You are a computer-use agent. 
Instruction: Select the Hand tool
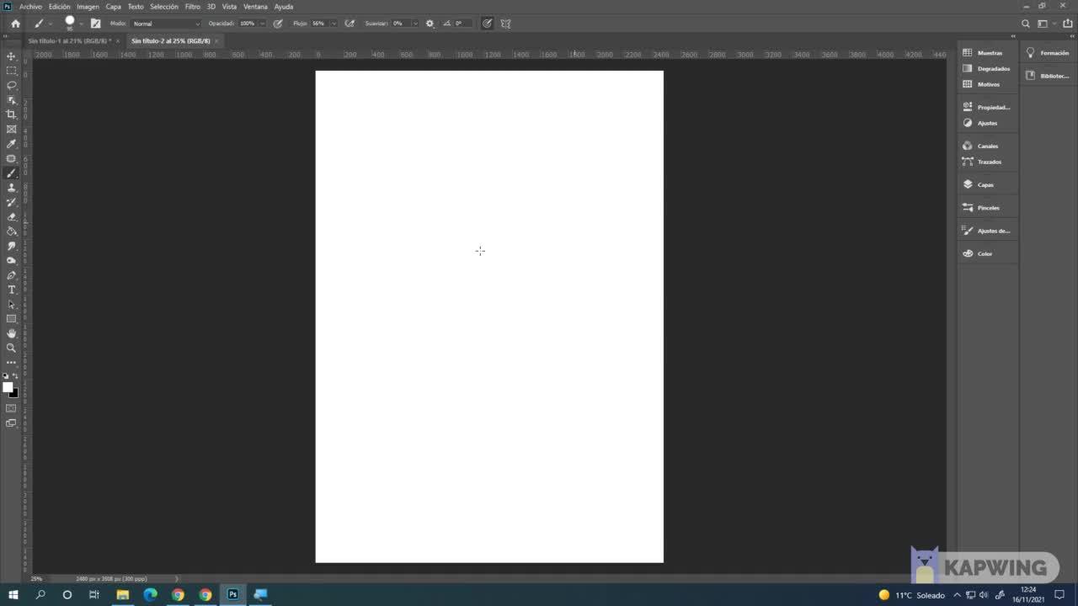pos(11,333)
